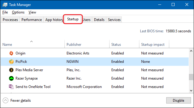Open the View menu
Image resolution: width=194 pixels, height=108 pixels.
pyautogui.click(x=32, y=12)
